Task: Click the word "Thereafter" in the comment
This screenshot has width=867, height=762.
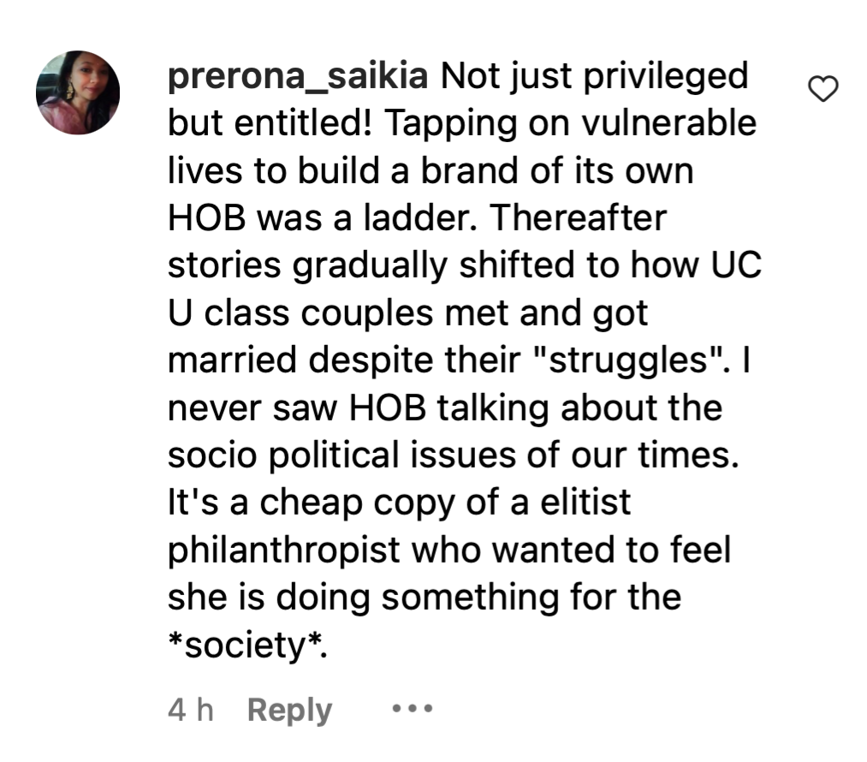Action: tap(578, 217)
